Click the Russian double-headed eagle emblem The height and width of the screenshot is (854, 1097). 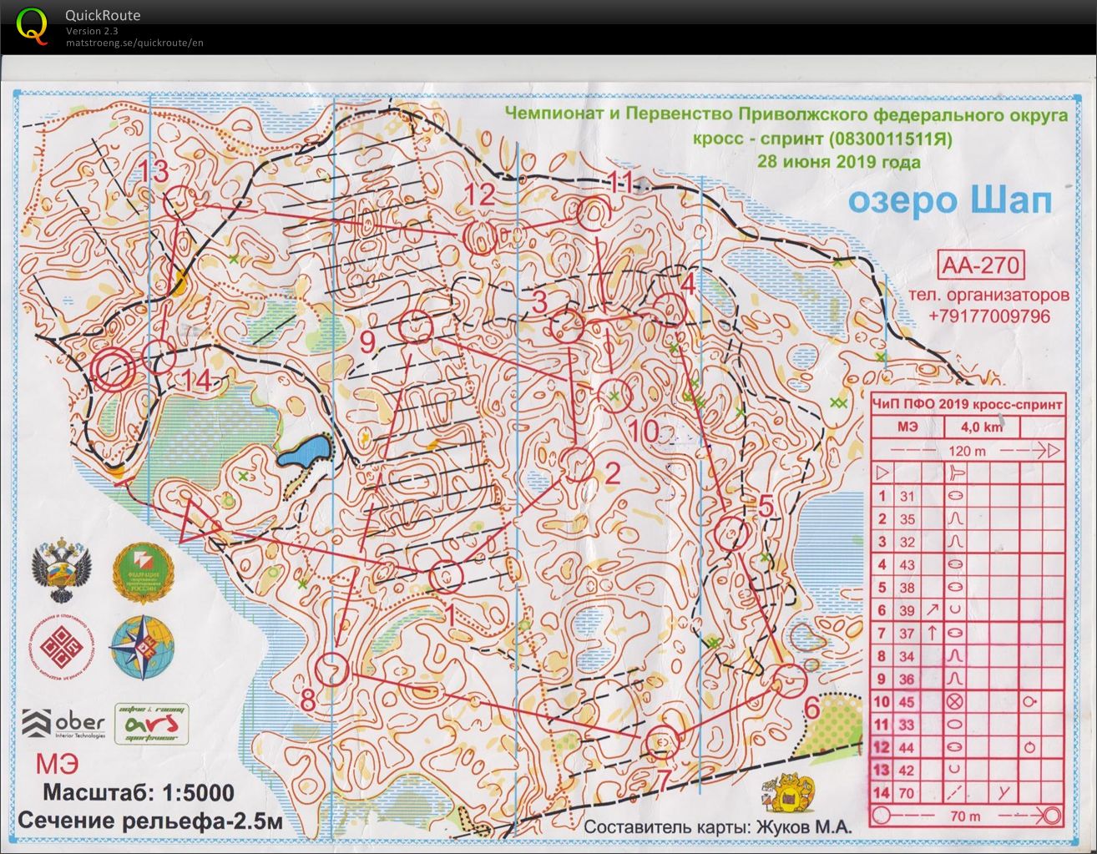click(57, 574)
